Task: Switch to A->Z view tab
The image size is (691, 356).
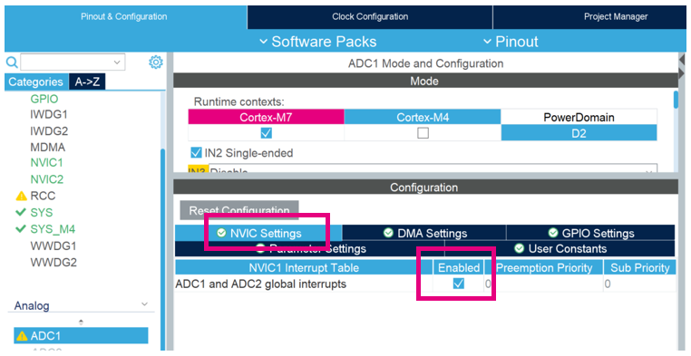Action: tap(87, 82)
